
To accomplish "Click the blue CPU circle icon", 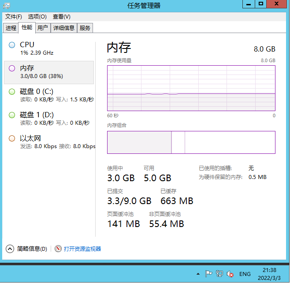I will pos(12,45).
